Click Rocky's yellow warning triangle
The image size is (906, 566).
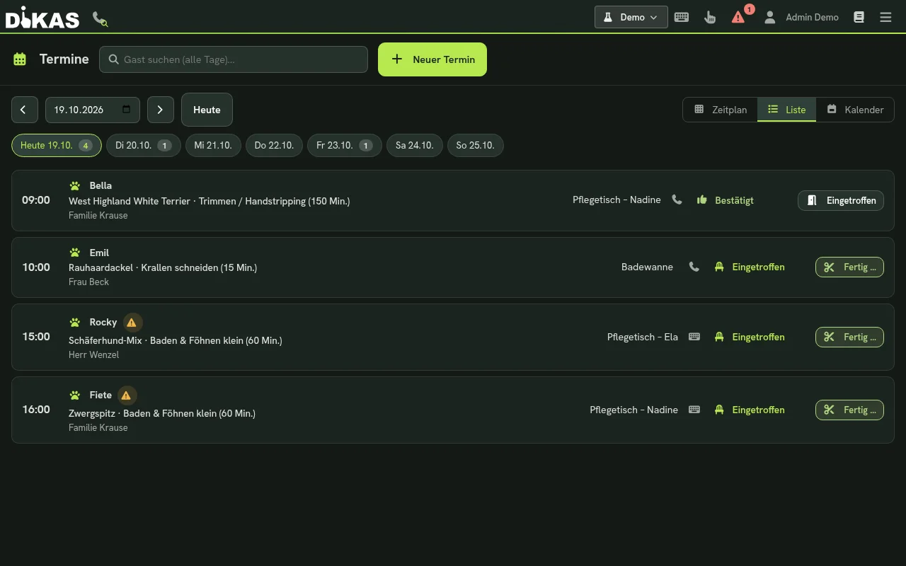tap(132, 323)
